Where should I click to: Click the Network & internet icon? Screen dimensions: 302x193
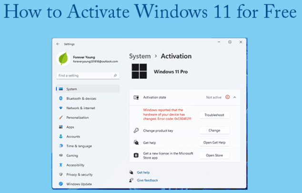(x=60, y=108)
